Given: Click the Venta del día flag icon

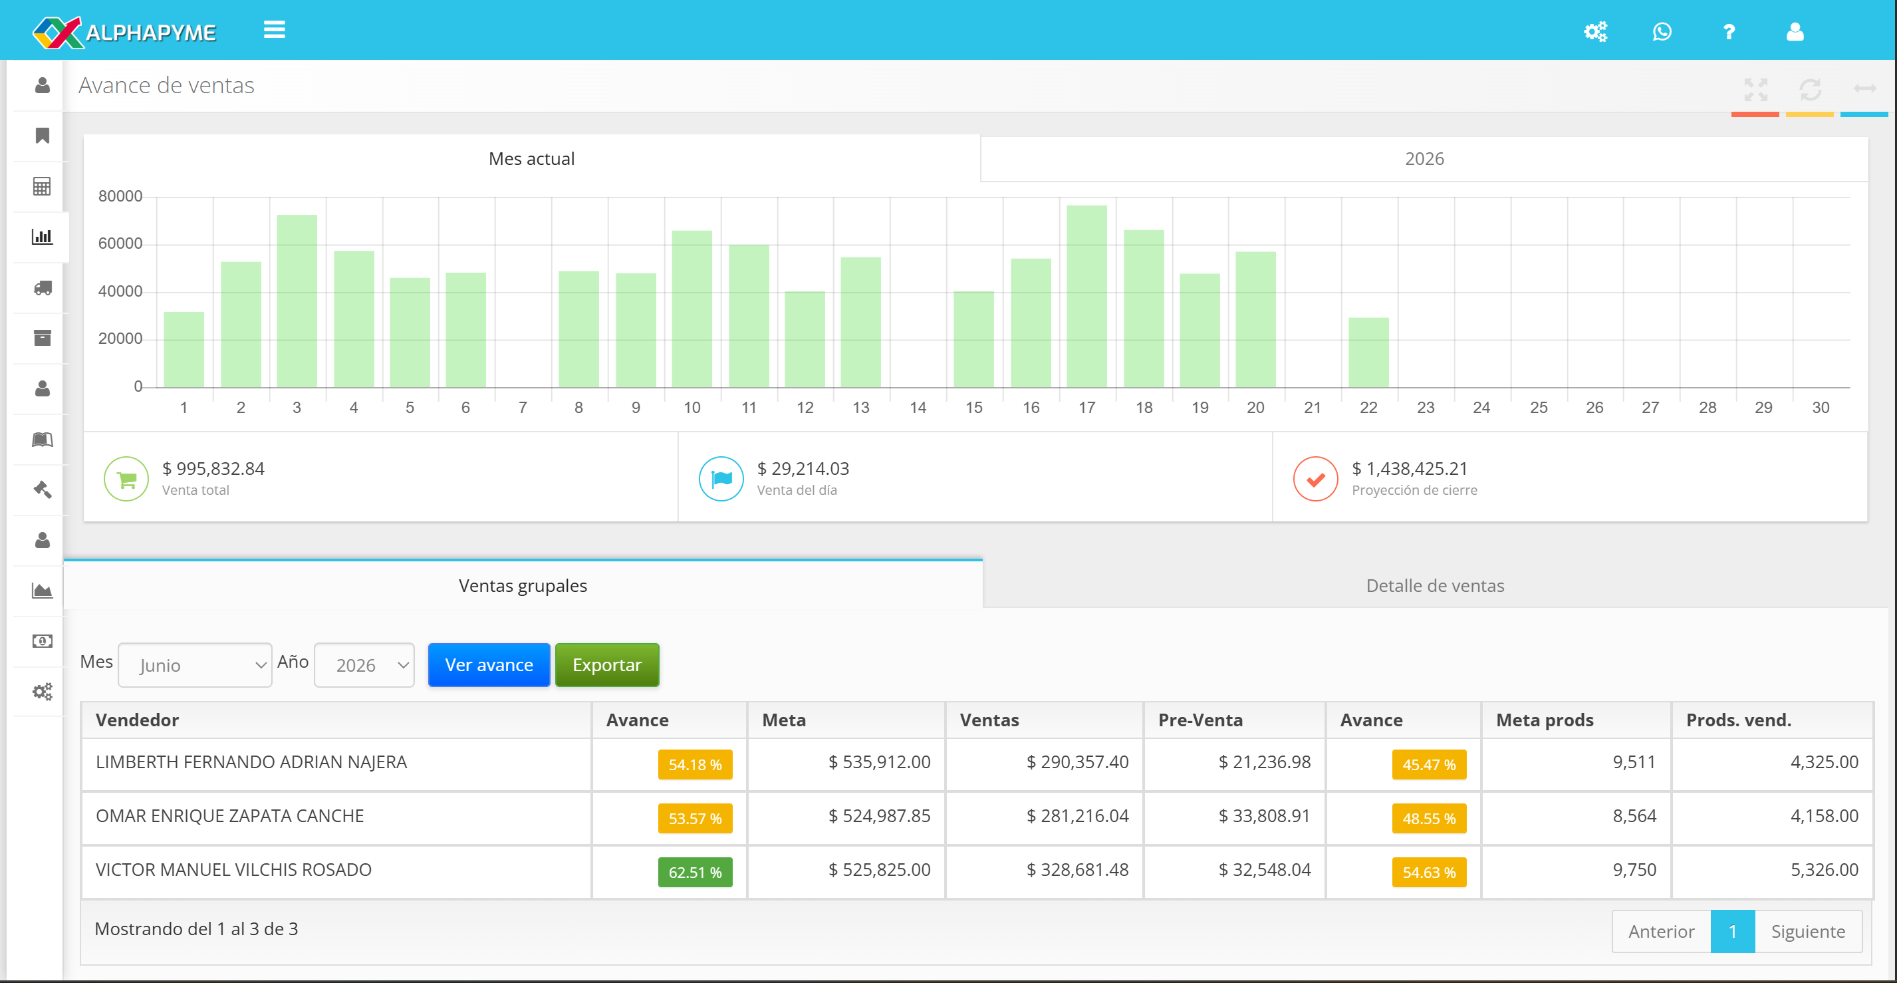Looking at the screenshot, I should tap(721, 479).
